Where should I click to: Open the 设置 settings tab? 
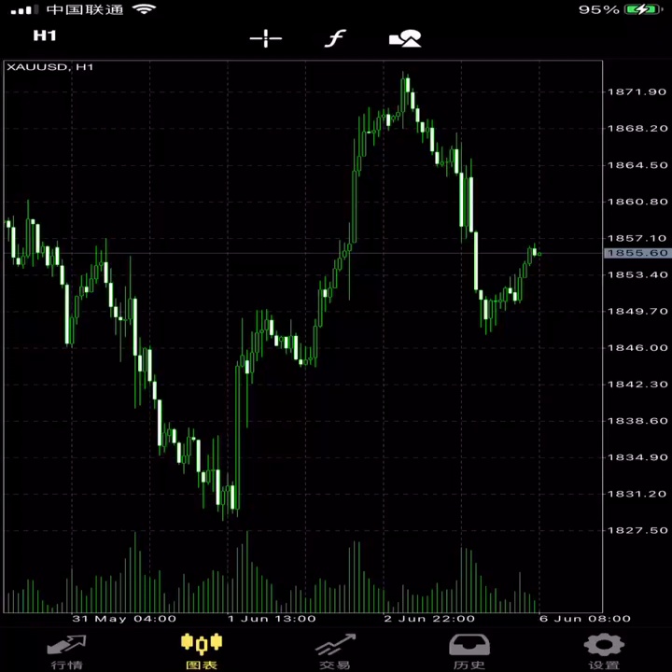pos(604,651)
